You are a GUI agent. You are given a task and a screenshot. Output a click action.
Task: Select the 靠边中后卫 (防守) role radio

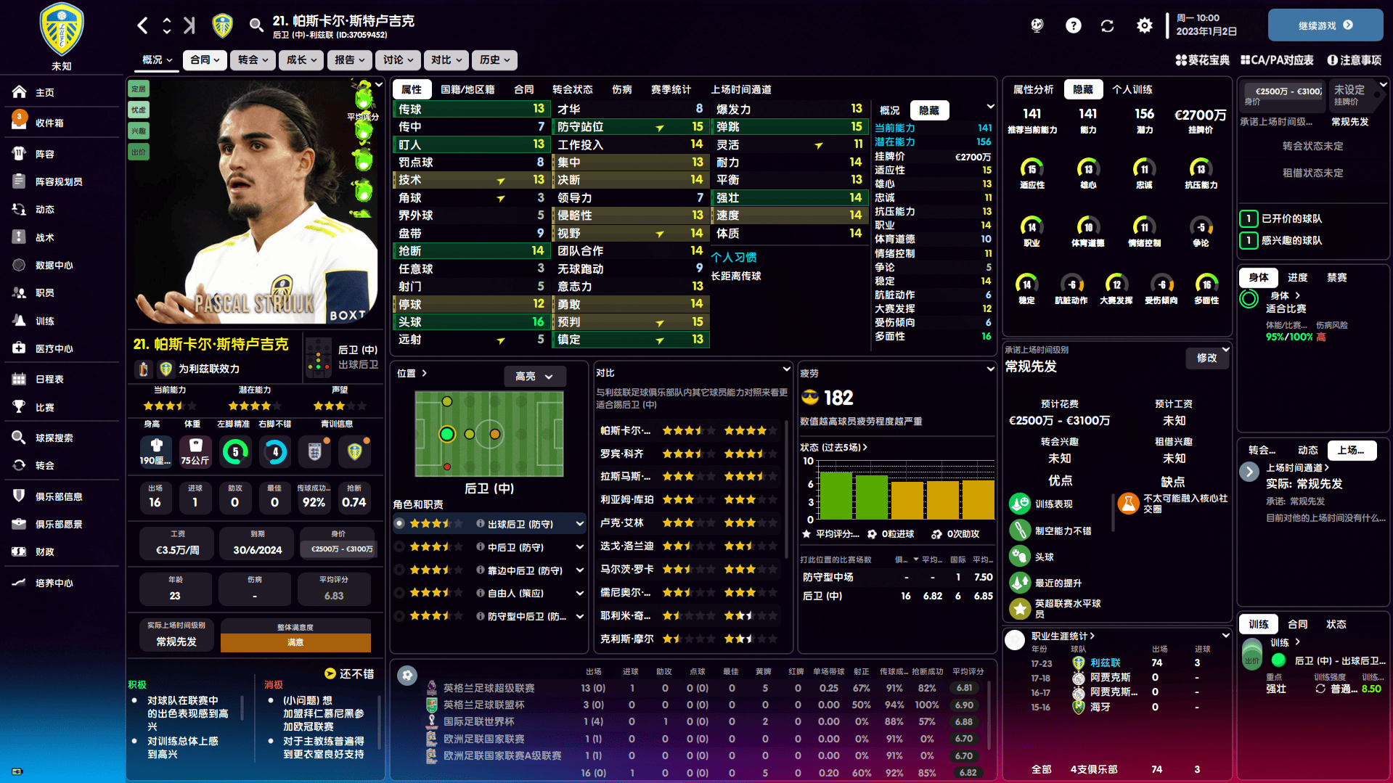point(399,570)
